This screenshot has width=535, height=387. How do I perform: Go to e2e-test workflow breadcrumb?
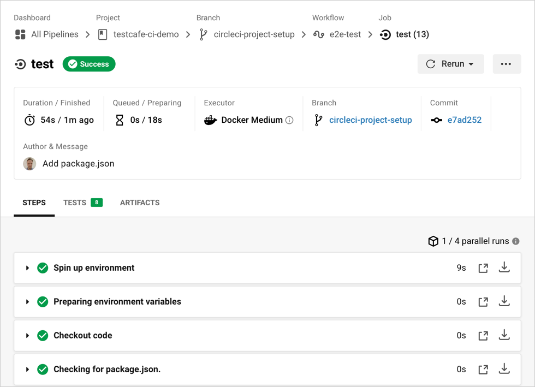pos(345,34)
